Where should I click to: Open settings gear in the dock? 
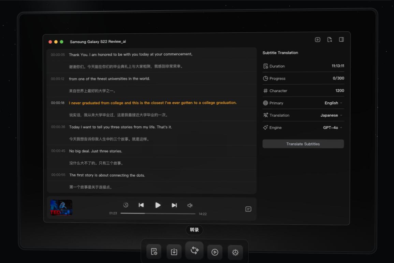tap(235, 252)
